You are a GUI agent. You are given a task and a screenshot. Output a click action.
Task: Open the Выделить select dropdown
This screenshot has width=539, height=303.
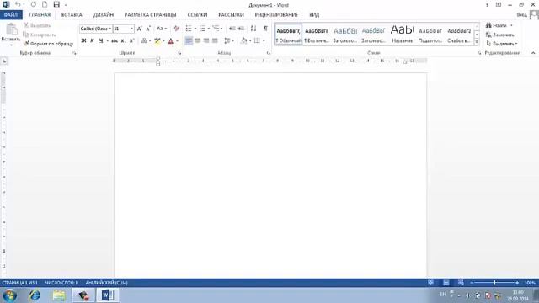point(502,44)
